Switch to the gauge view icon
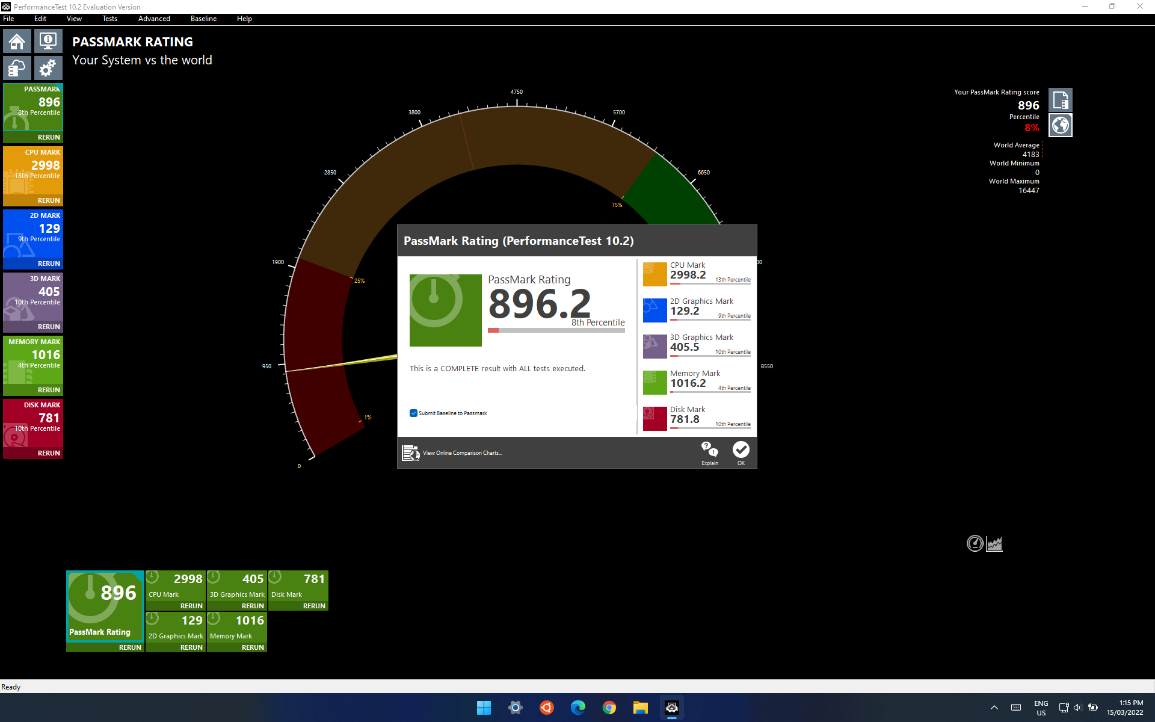 [975, 543]
